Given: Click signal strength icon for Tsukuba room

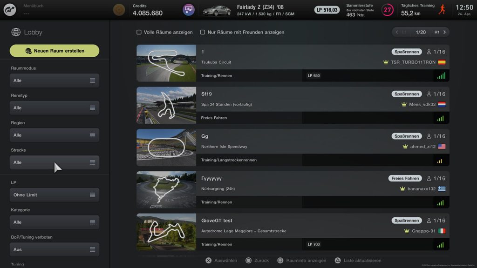Looking at the screenshot, I should tap(441, 76).
